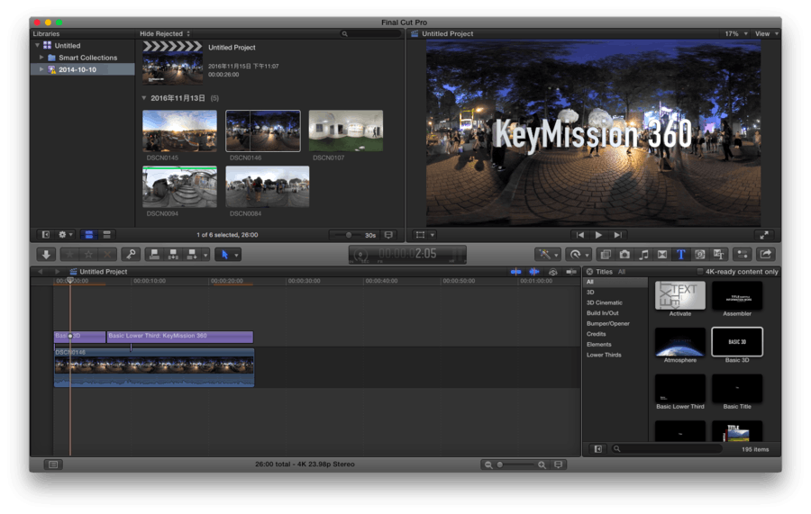Connect the selected clip to primary storyline
Screen dimensions: 811x514
154,254
